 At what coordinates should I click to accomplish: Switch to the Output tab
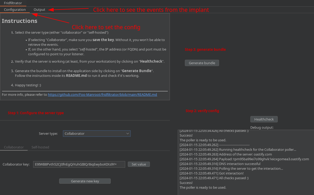[x=39, y=10]
